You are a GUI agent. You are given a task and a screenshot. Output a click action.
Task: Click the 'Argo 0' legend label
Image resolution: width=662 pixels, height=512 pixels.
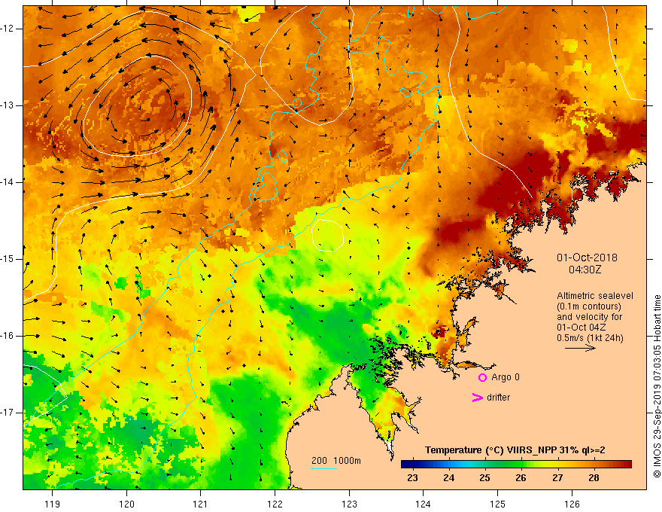pos(506,377)
